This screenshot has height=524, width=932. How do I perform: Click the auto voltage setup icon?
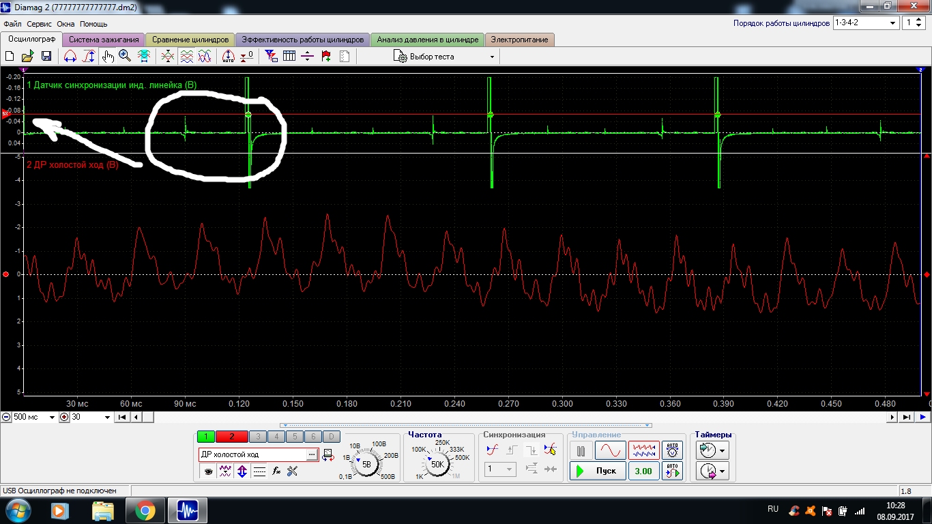coord(673,450)
